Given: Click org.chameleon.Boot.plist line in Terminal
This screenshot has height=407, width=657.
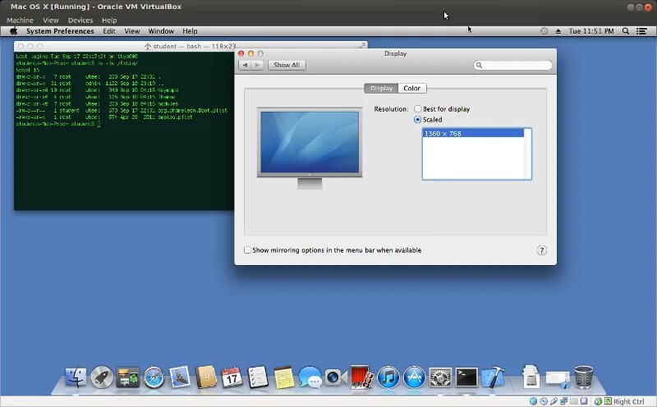Looking at the screenshot, I should click(x=122, y=111).
